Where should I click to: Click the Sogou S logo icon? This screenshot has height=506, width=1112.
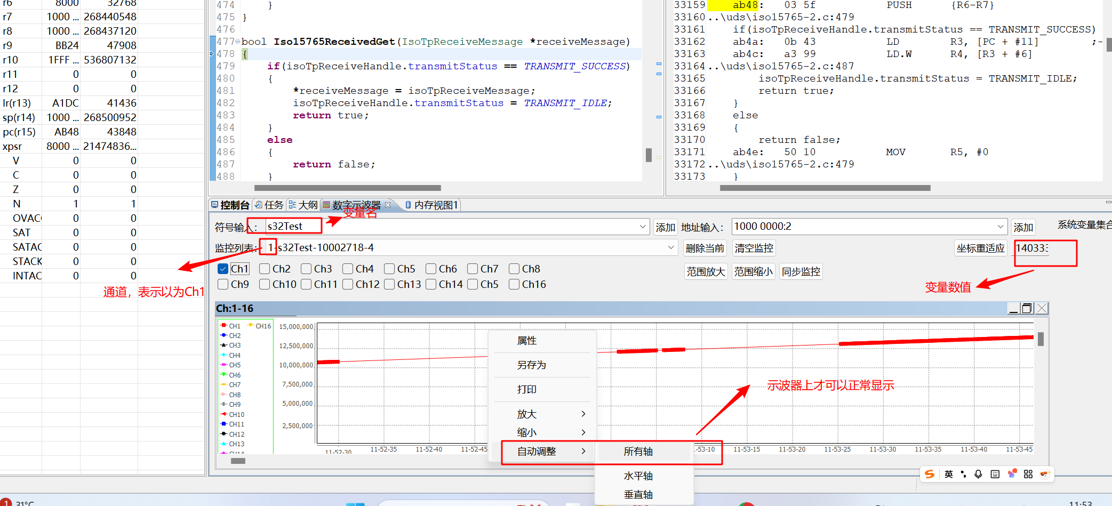point(930,474)
